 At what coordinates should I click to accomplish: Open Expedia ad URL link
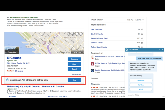[x=24, y=17]
